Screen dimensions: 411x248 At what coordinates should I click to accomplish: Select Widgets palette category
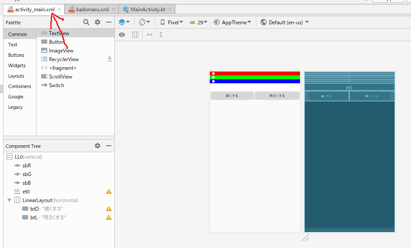point(20,65)
